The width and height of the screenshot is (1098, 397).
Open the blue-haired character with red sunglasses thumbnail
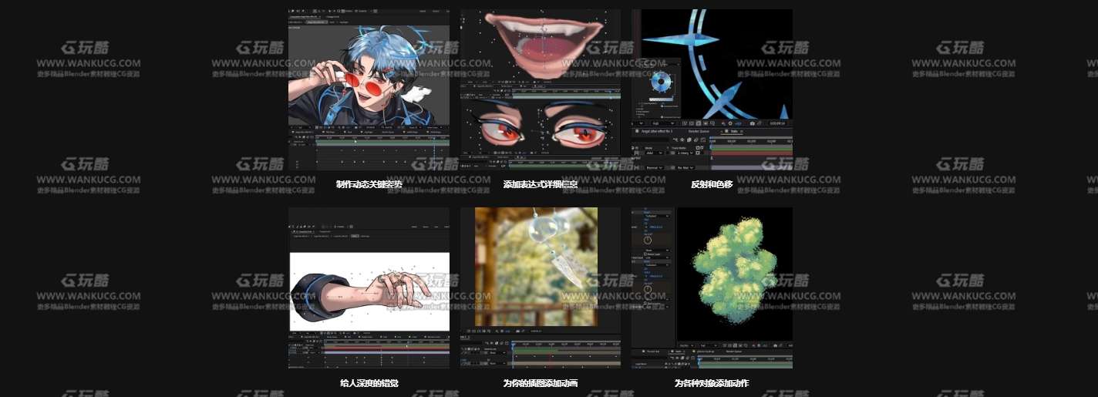369,89
